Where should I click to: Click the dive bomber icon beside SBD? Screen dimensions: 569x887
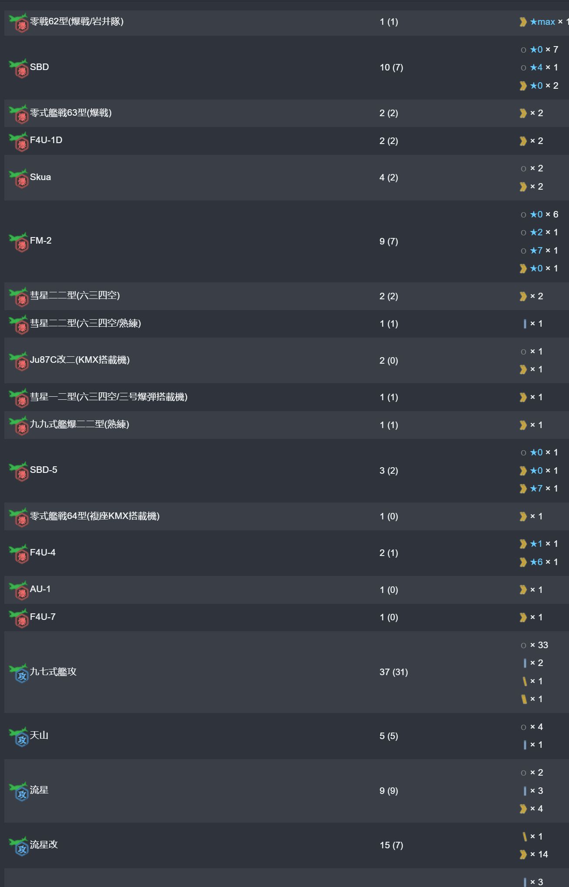(x=19, y=68)
